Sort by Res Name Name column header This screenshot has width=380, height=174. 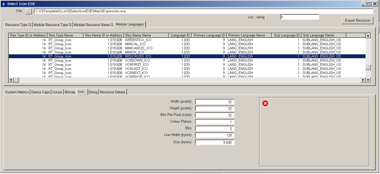click(146, 35)
